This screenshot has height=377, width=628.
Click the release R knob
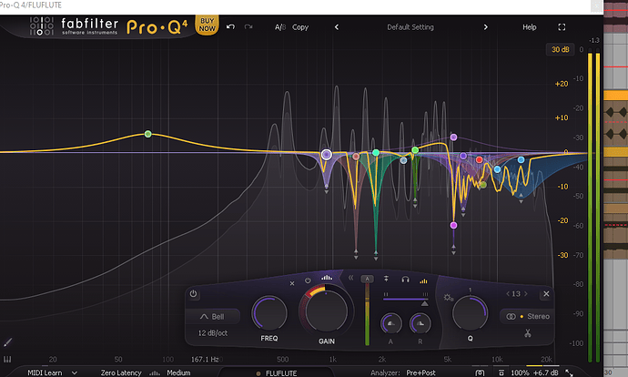point(420,323)
